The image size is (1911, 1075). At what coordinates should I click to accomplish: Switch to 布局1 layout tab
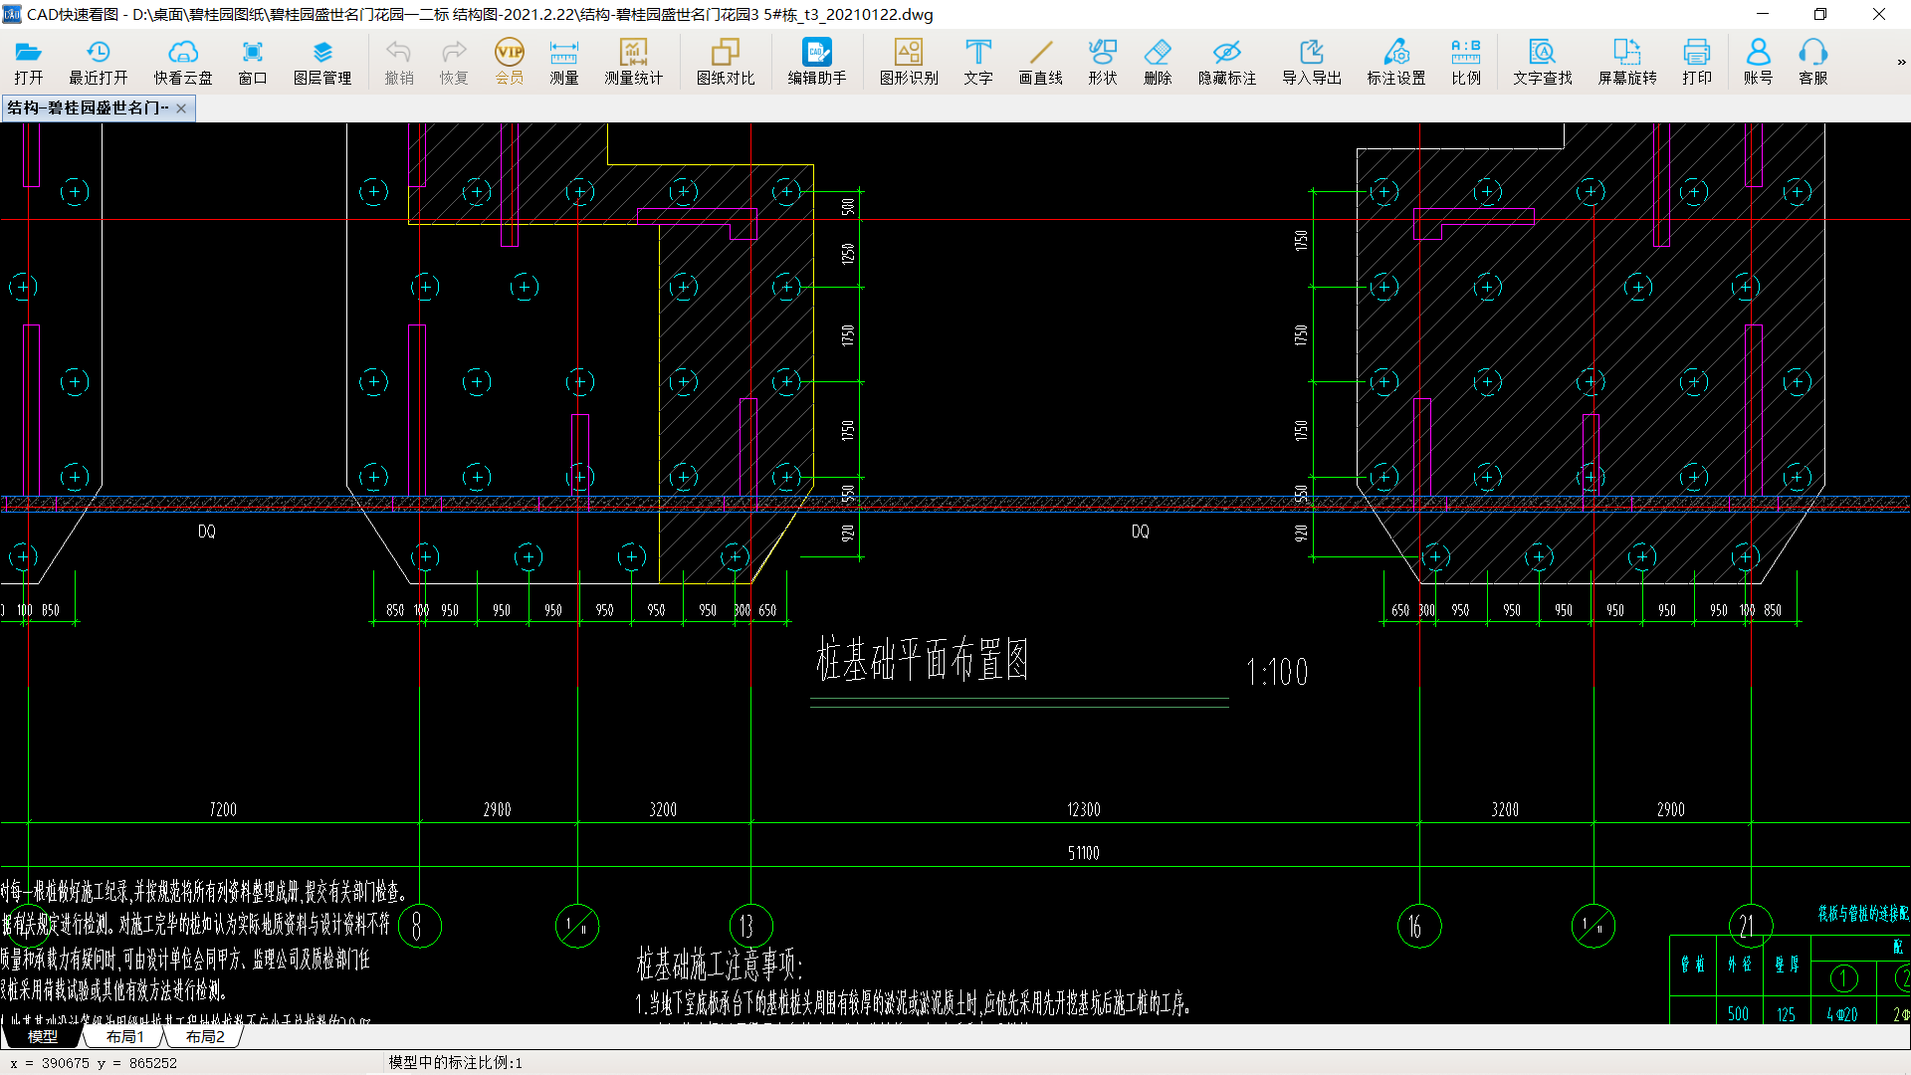click(x=125, y=1036)
